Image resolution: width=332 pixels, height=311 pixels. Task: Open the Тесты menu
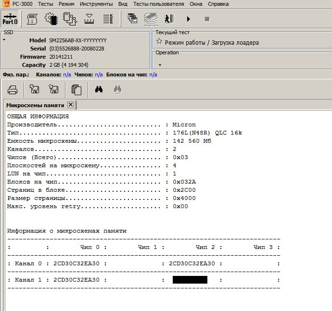tap(46, 4)
